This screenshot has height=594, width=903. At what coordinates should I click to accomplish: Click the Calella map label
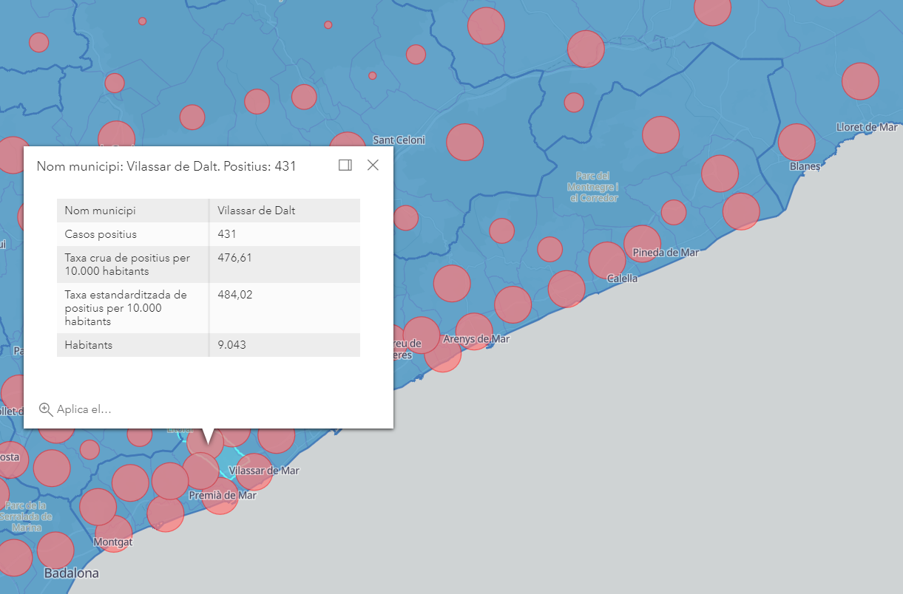622,279
